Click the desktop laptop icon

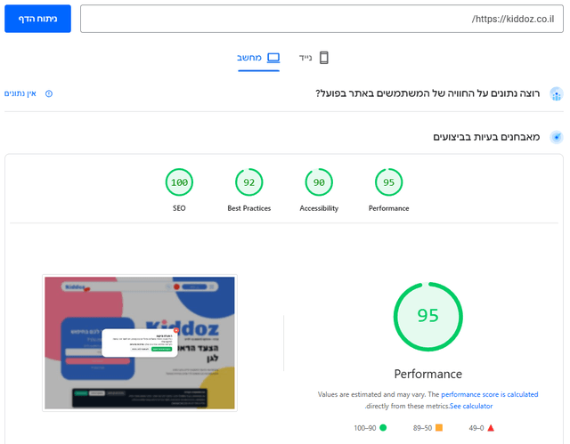point(273,58)
